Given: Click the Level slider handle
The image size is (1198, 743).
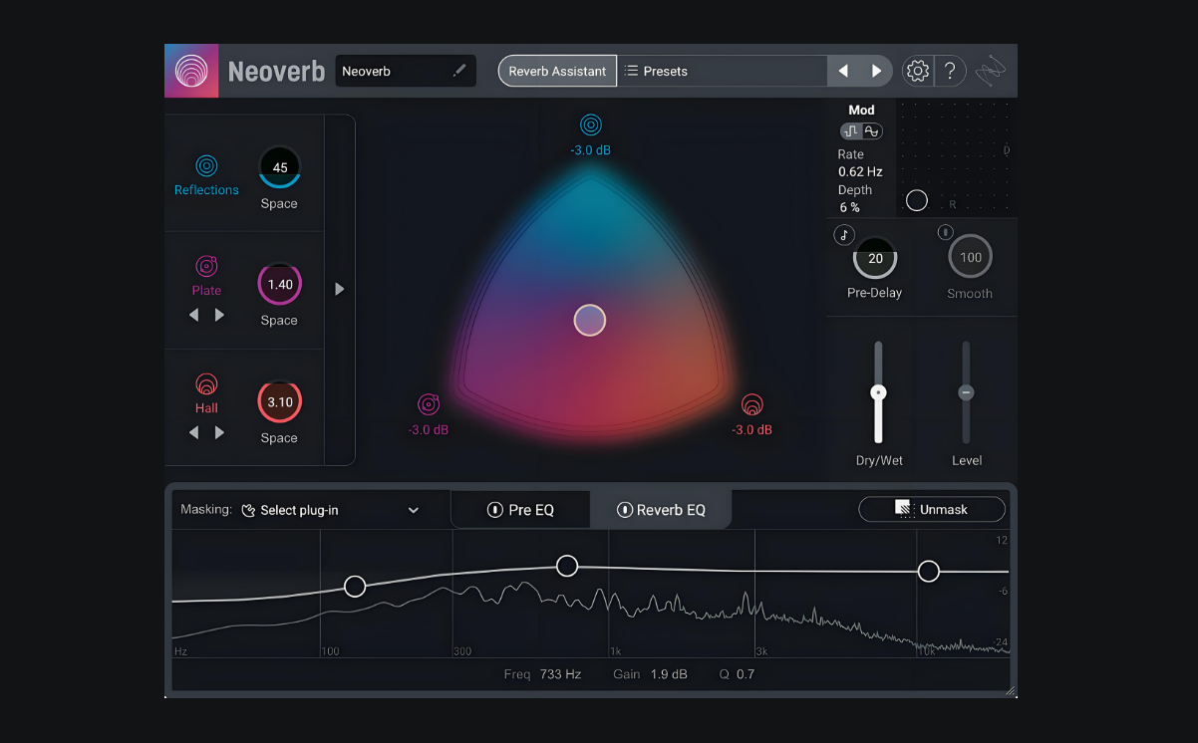Looking at the screenshot, I should [965, 392].
